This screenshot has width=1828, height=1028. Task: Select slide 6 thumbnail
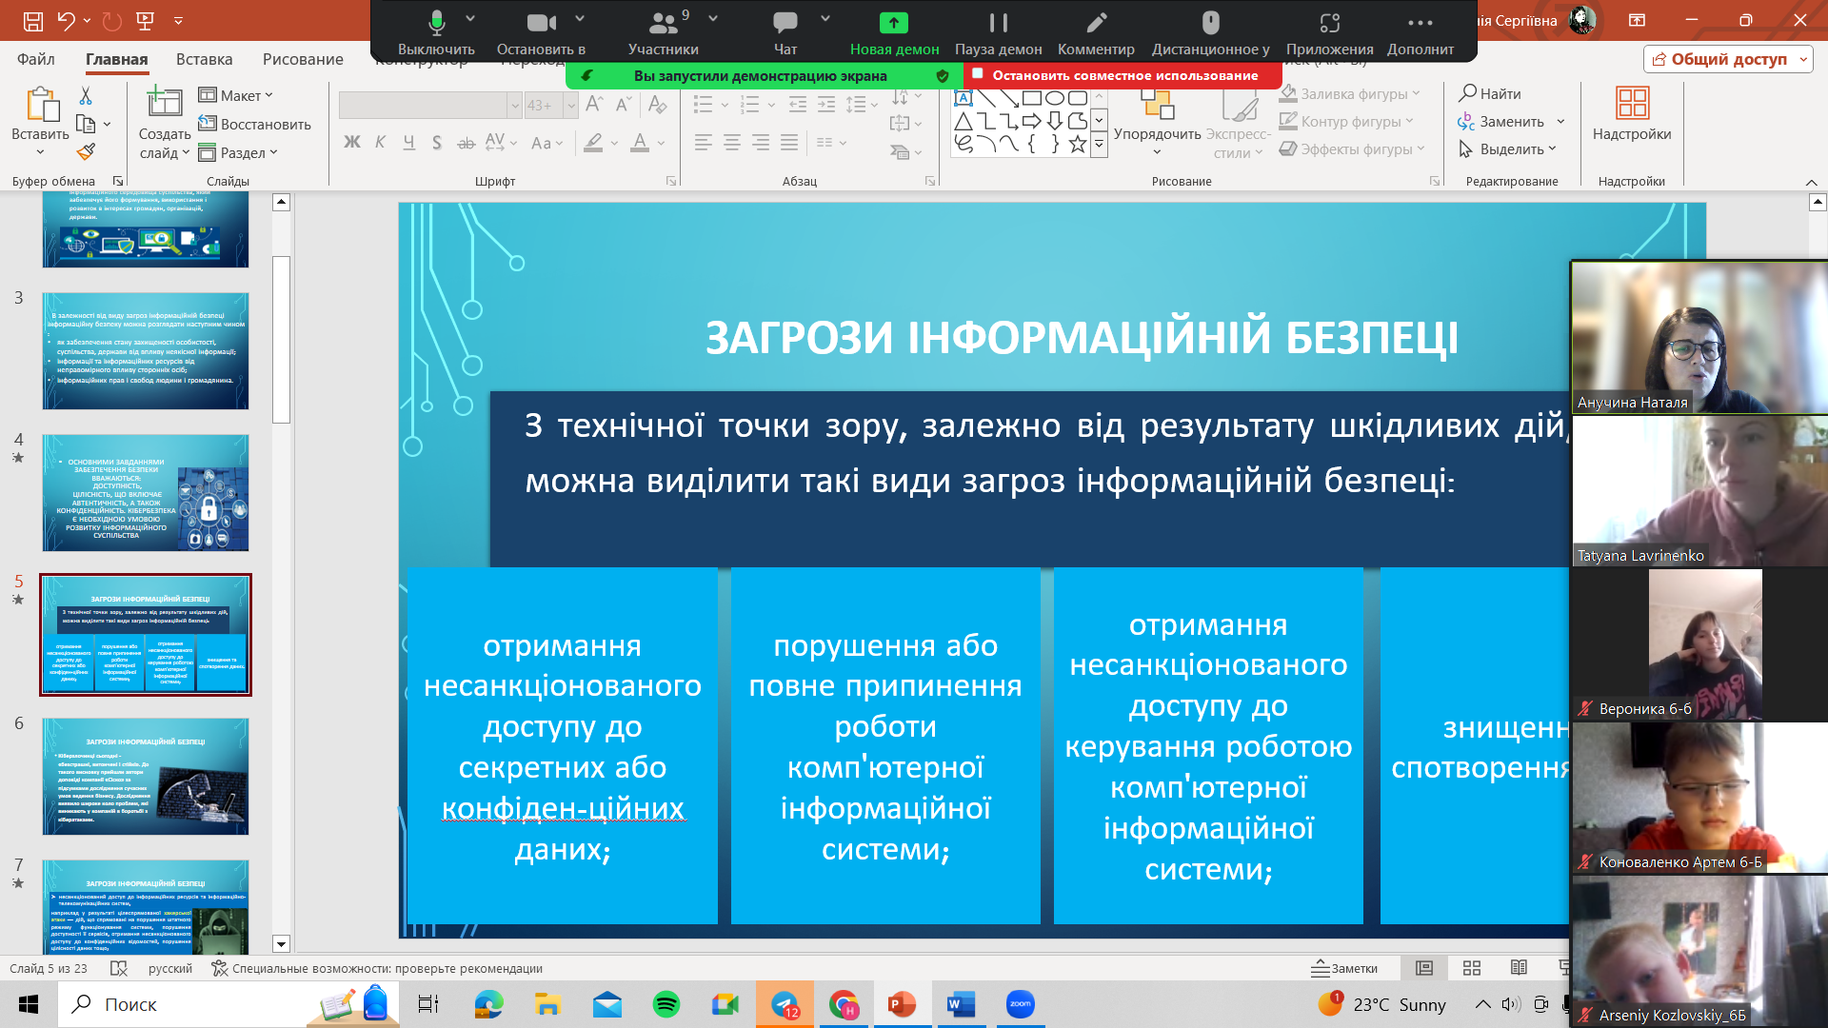tap(146, 777)
